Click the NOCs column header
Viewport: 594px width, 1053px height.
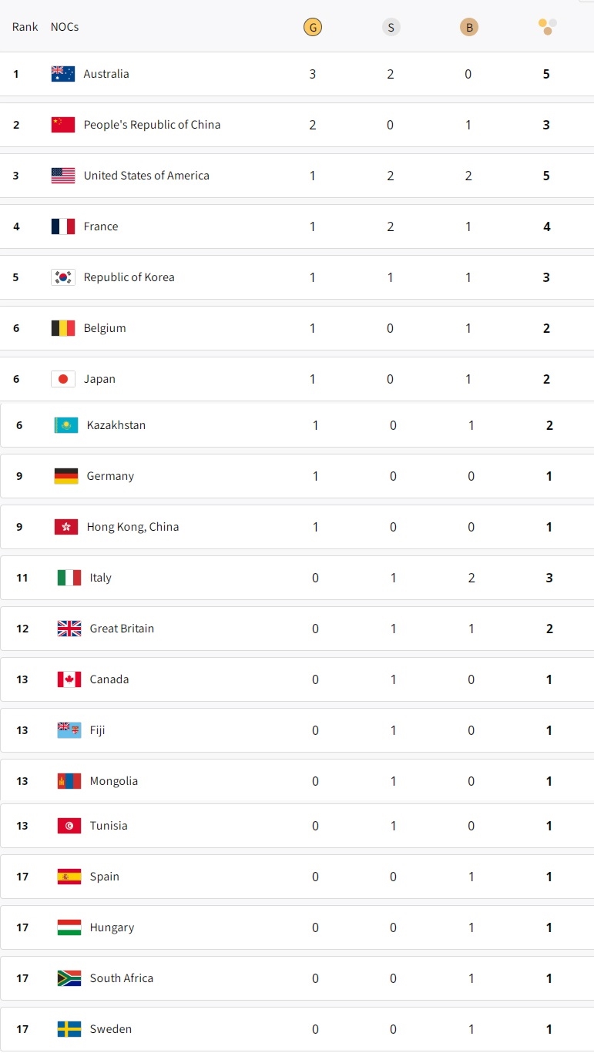coord(65,27)
